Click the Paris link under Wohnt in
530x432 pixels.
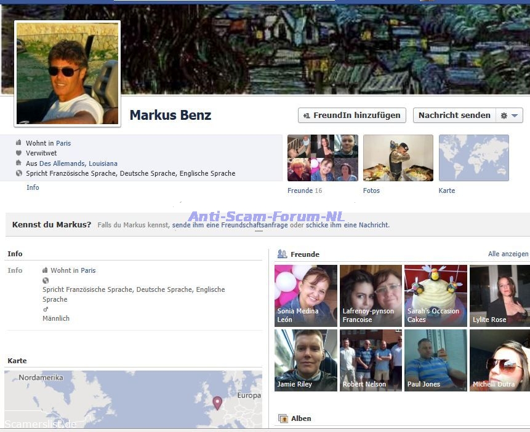(63, 143)
